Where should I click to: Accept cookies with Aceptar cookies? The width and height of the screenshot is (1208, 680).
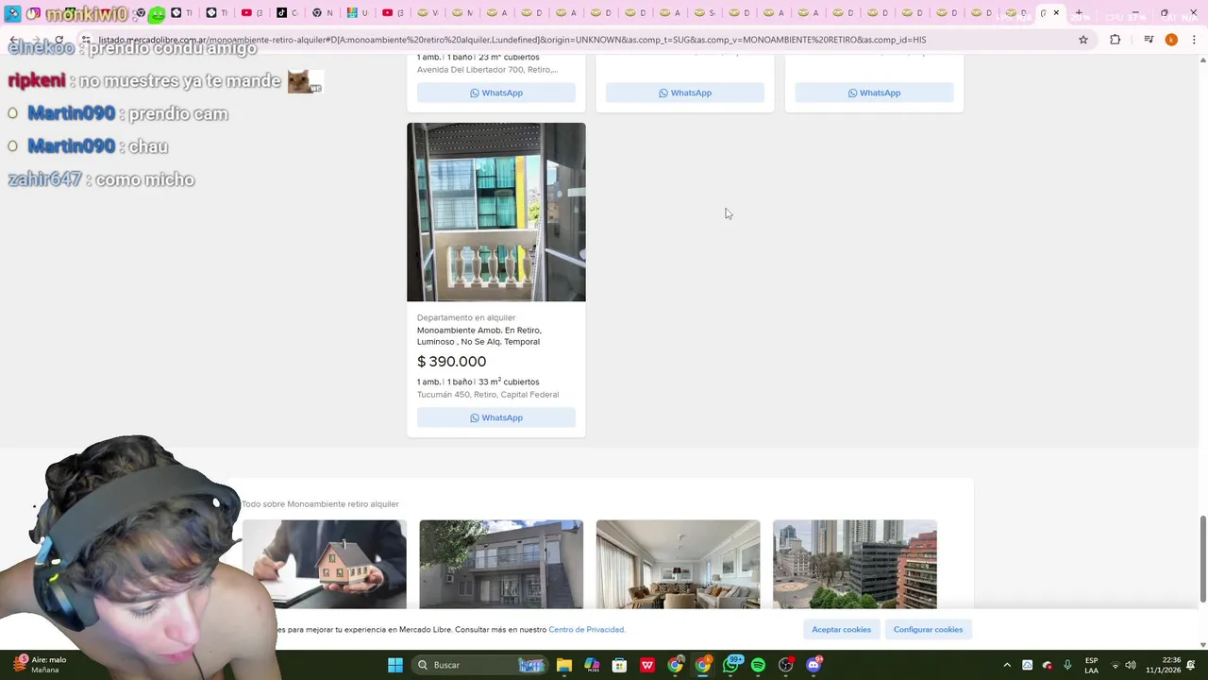842,629
